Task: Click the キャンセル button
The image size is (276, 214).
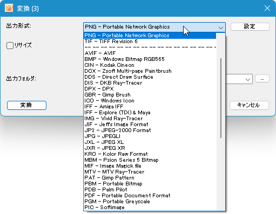Action: pyautogui.click(x=249, y=105)
